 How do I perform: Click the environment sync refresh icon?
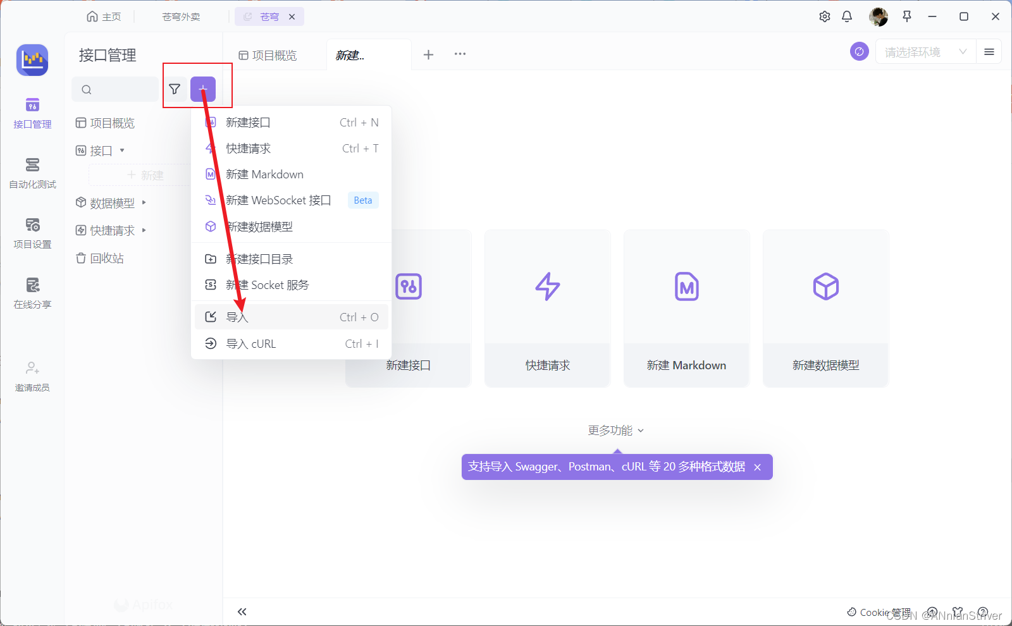pos(859,52)
